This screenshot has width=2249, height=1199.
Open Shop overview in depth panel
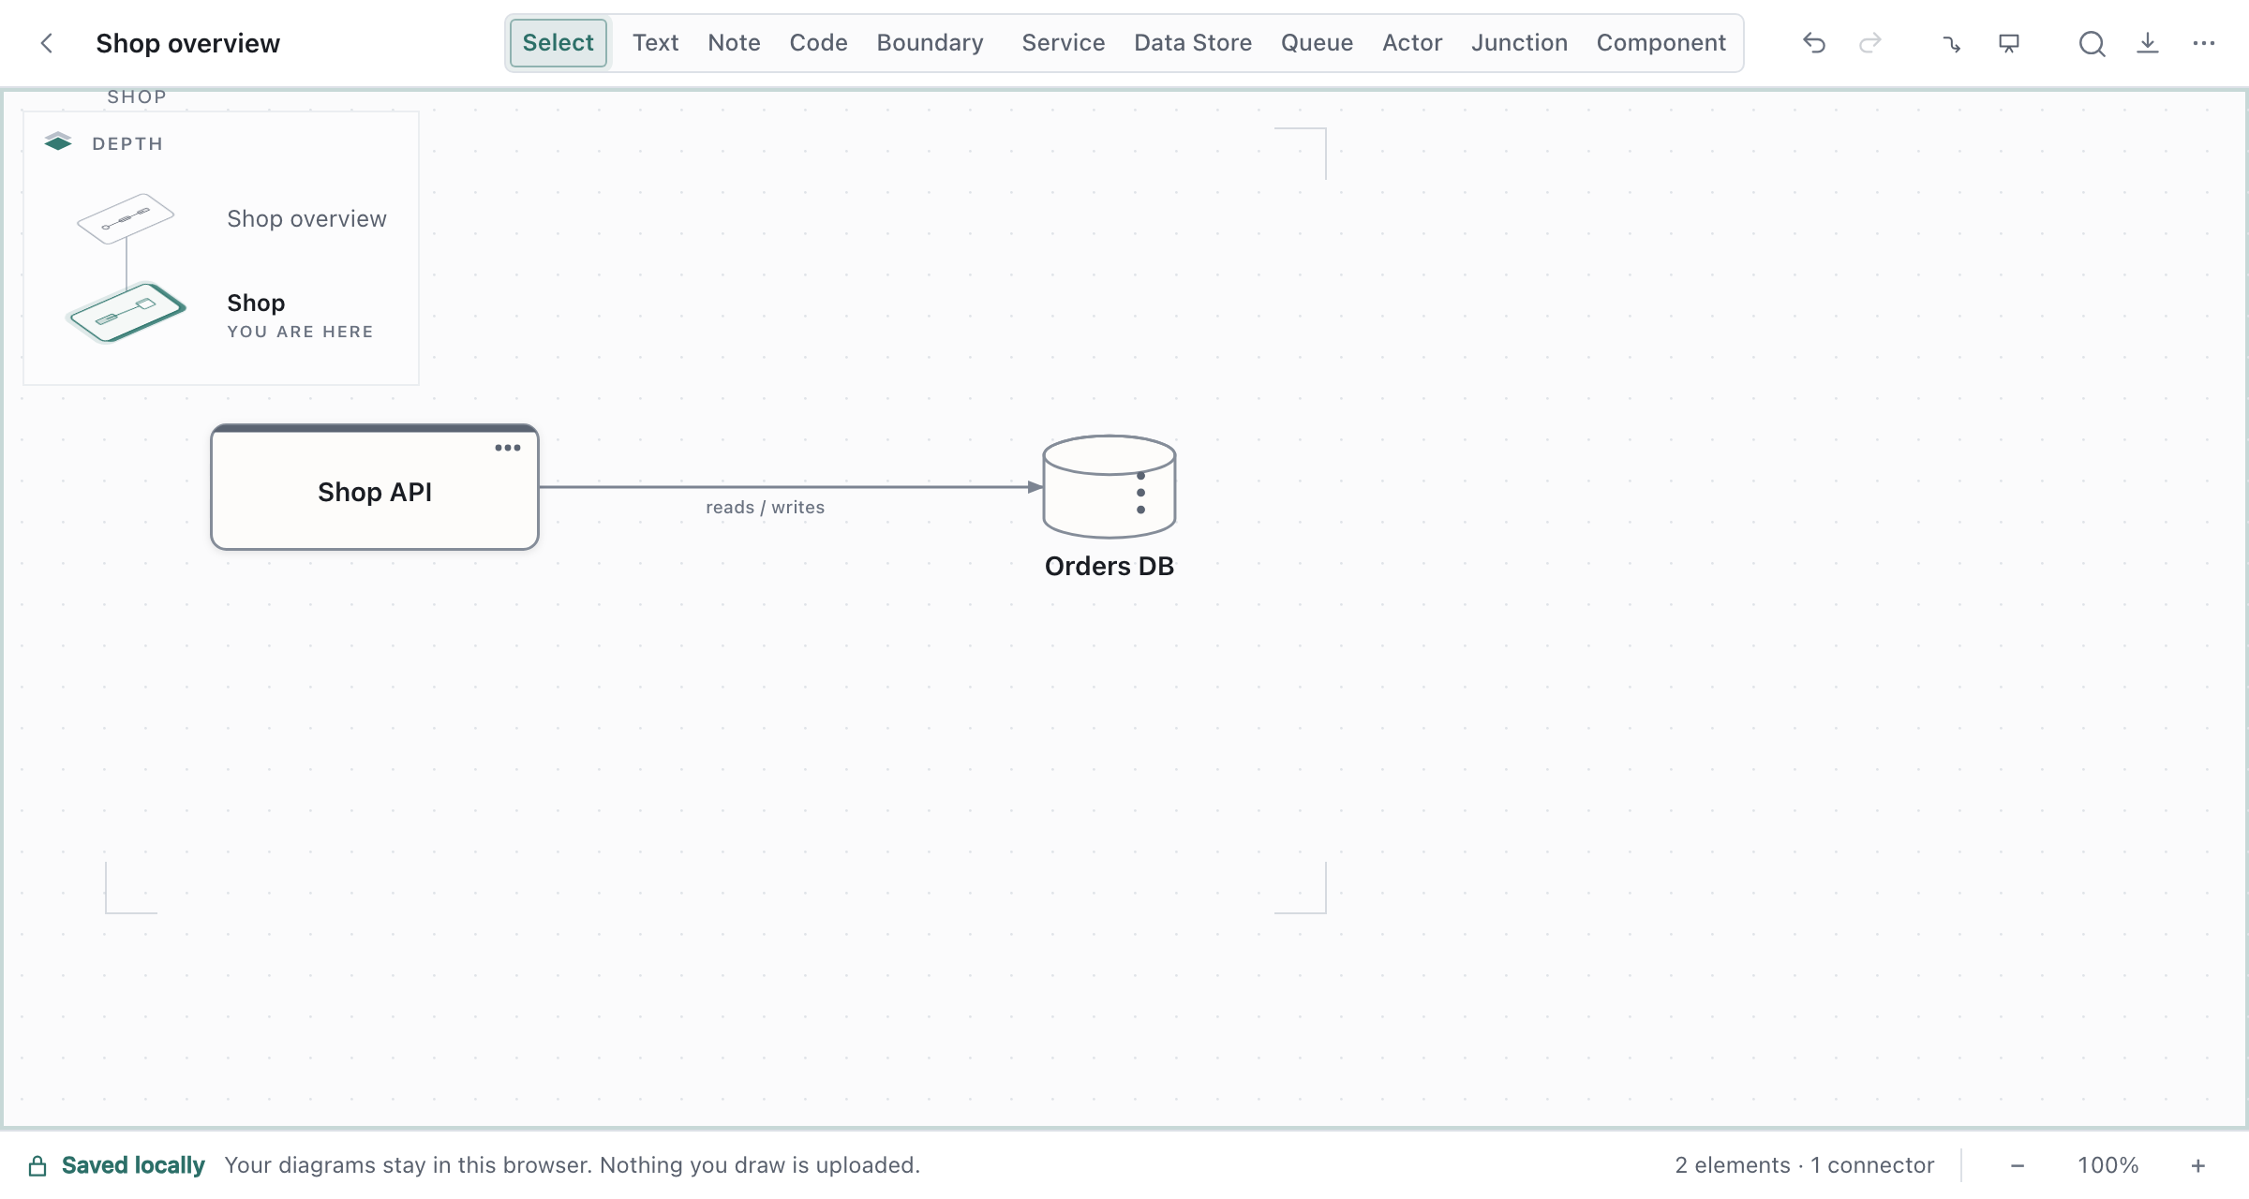click(x=306, y=218)
